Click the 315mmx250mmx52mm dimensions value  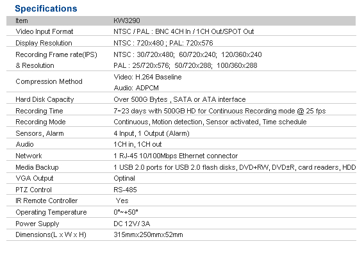148,235
